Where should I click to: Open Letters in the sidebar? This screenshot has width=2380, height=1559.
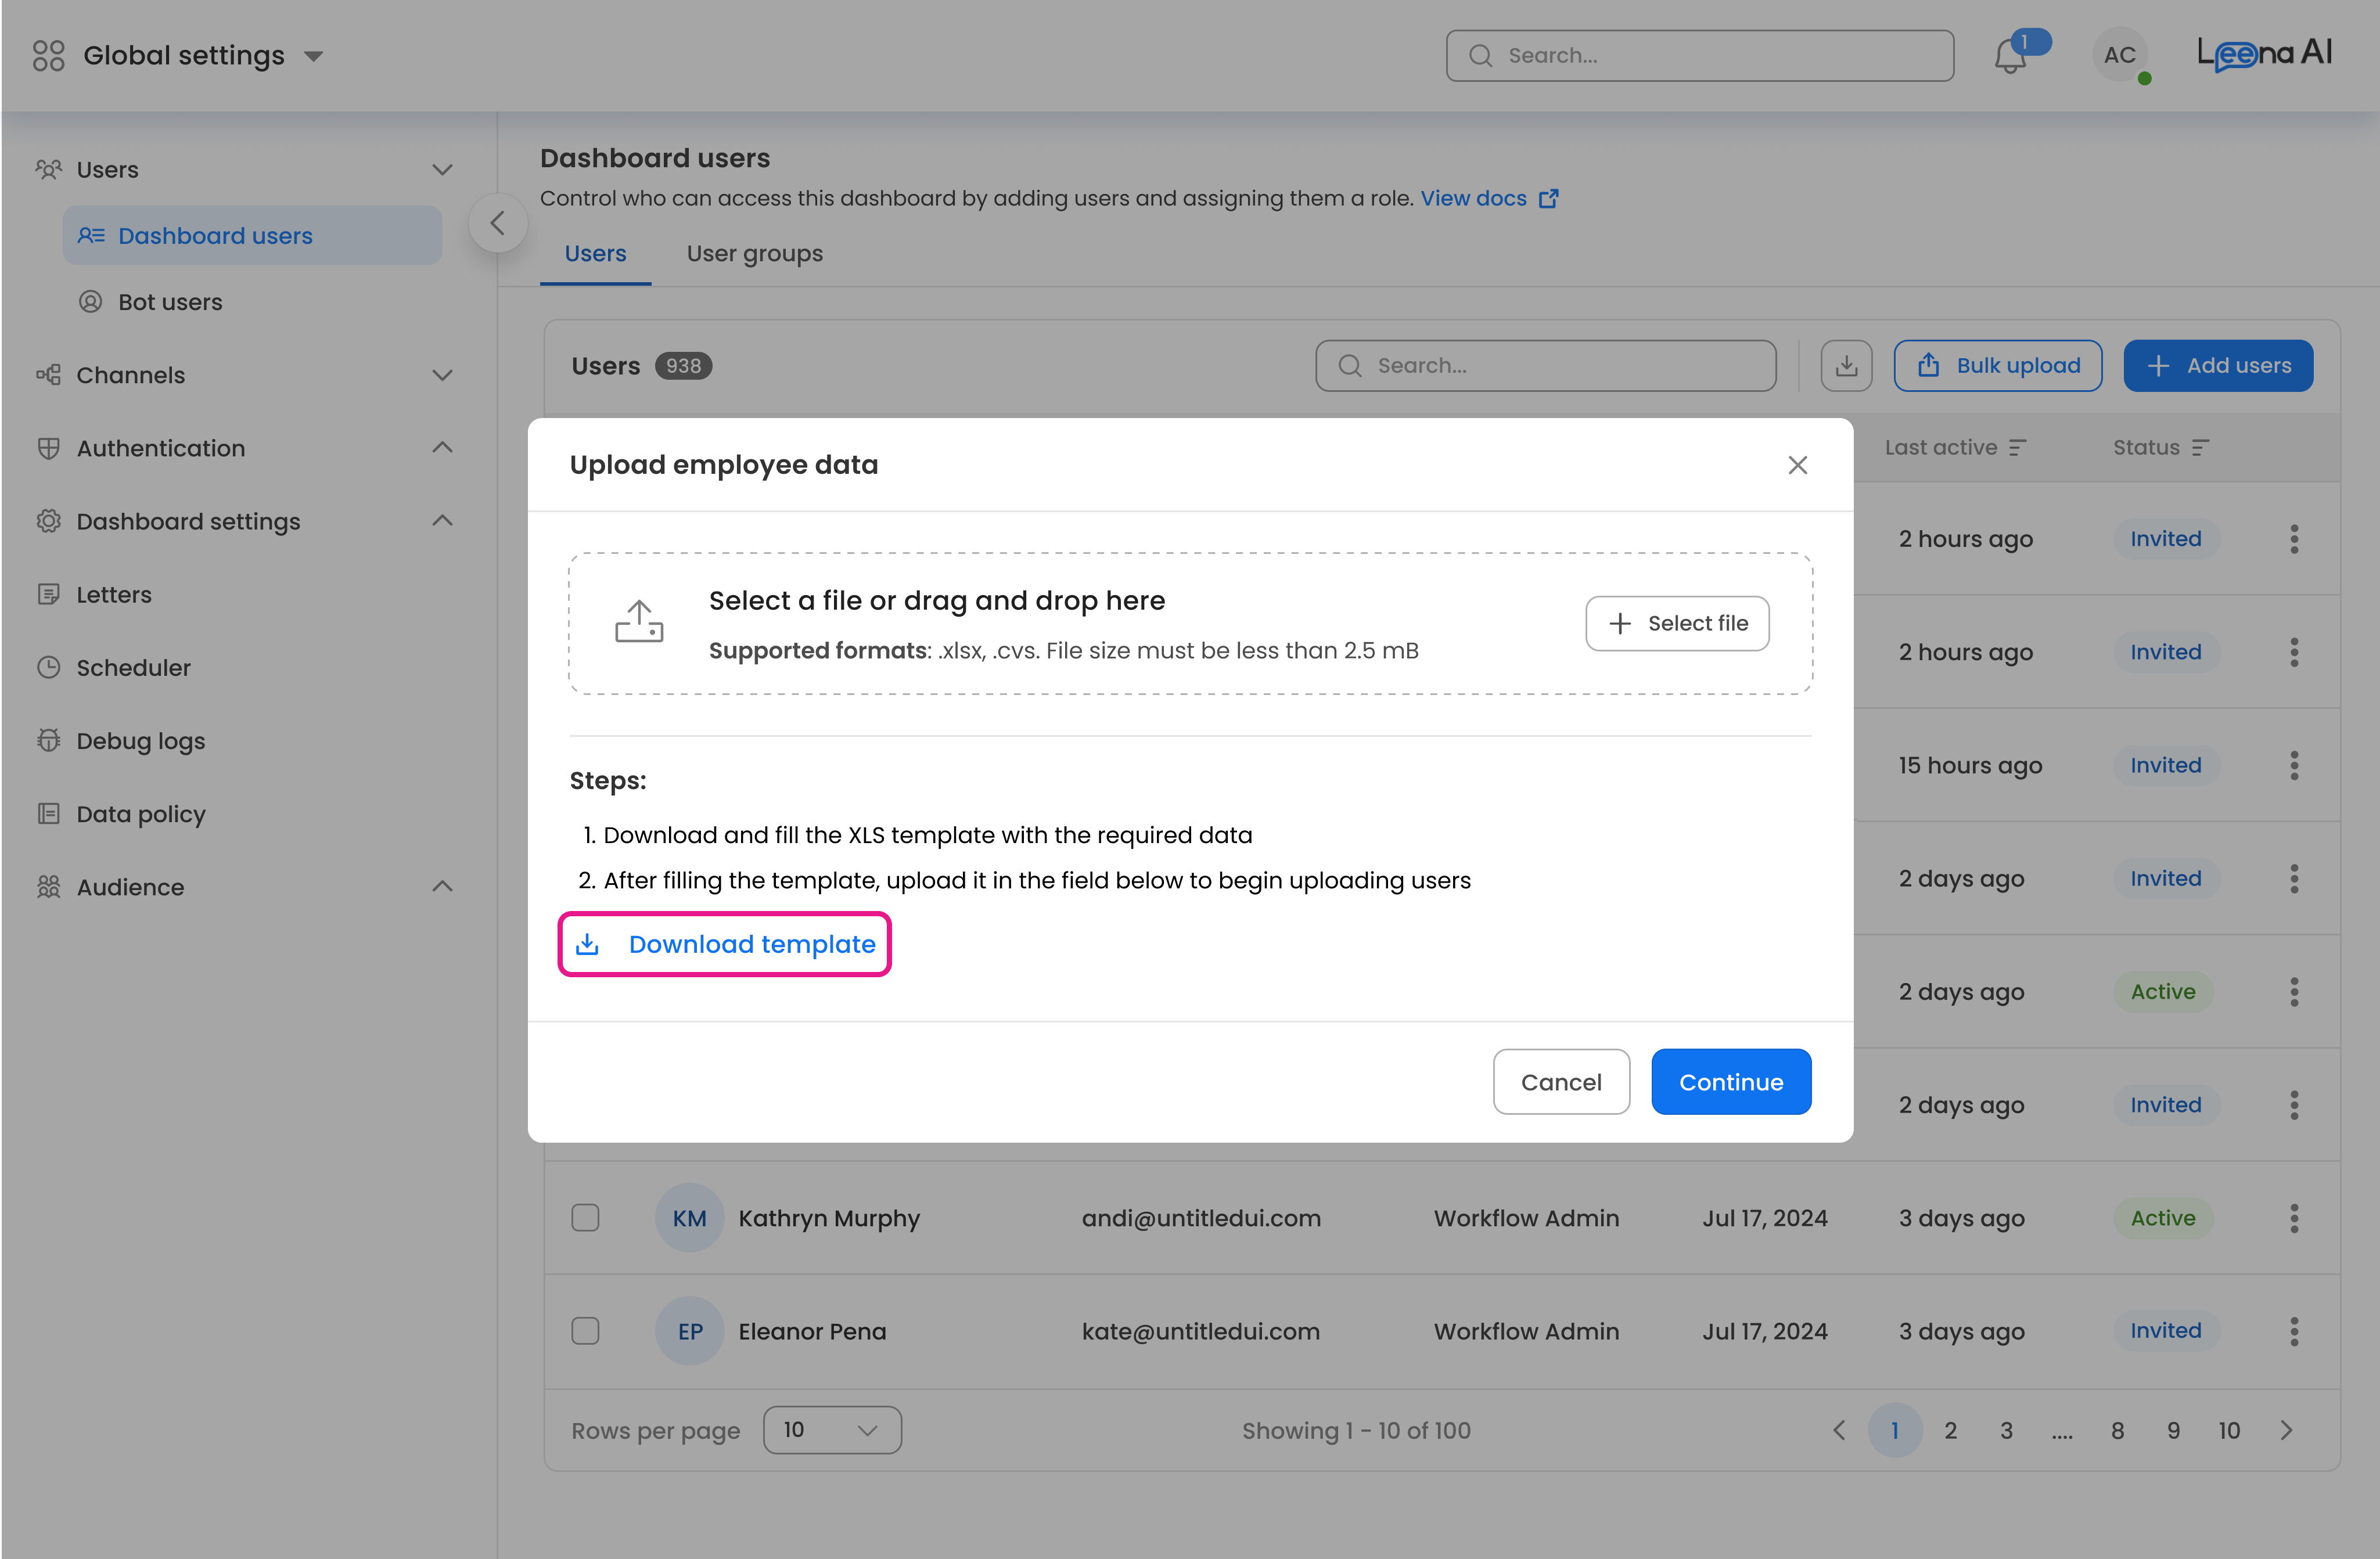tap(114, 594)
